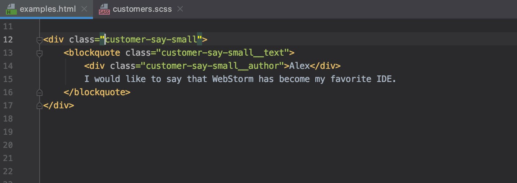Screen dimensions: 517x183
Task: Collapse the div block at line 12
Action: pos(40,40)
